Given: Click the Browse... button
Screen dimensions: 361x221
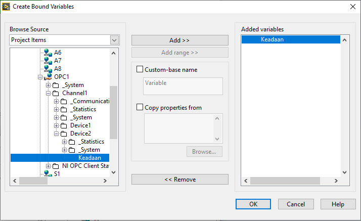Looking at the screenshot, I should click(204, 152).
